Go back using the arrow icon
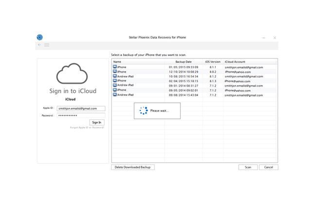This screenshot has width=314, height=205. 39,45
